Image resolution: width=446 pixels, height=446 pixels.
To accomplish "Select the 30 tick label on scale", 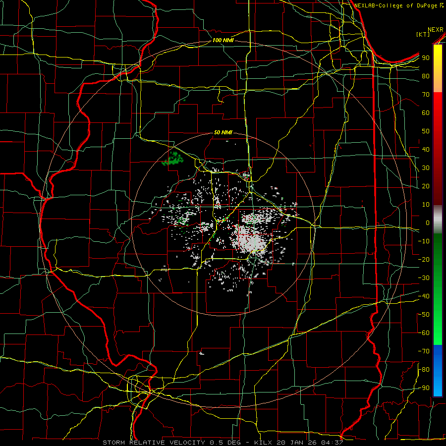I will (x=426, y=168).
